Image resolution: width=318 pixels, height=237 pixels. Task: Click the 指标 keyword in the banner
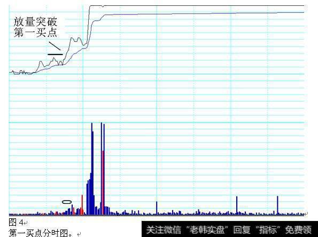point(268,230)
